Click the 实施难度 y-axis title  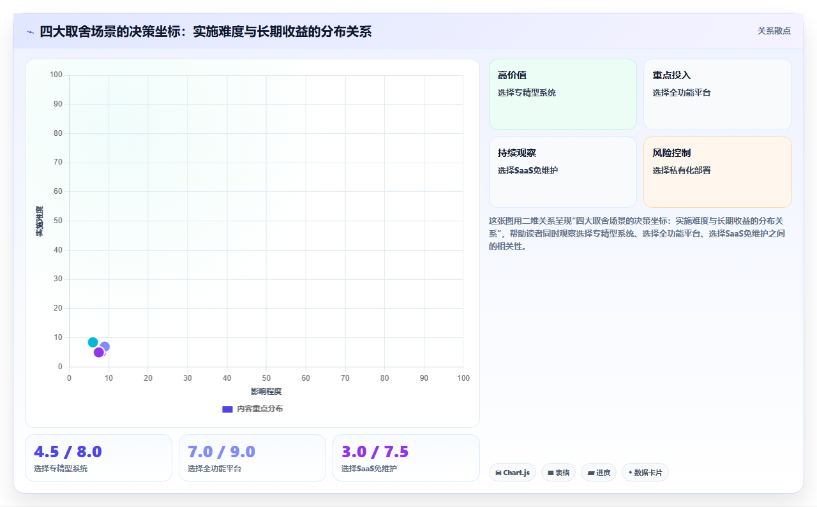40,221
